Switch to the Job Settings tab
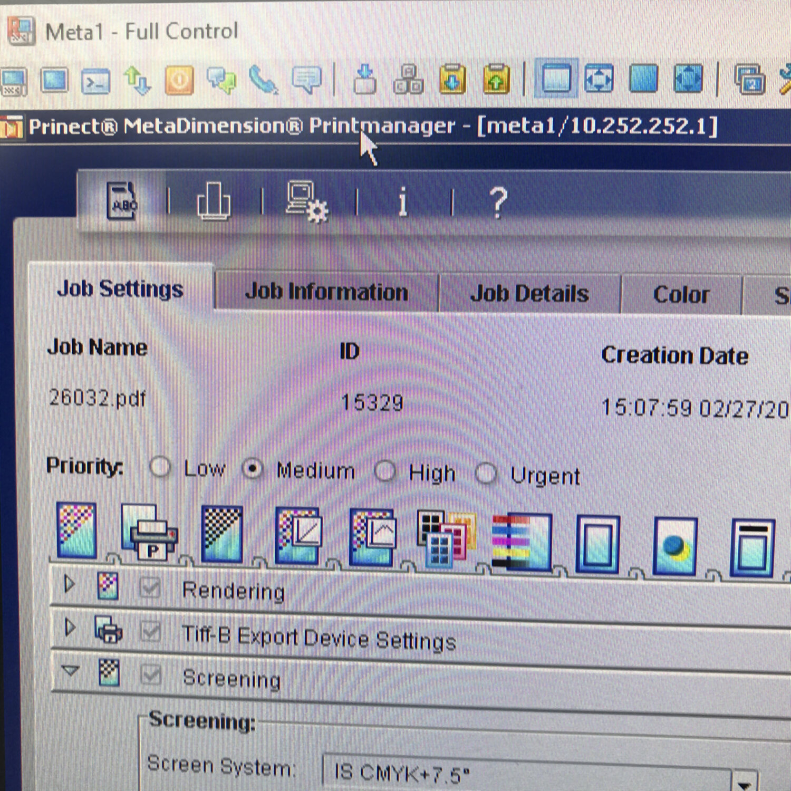The width and height of the screenshot is (791, 791). pyautogui.click(x=120, y=289)
